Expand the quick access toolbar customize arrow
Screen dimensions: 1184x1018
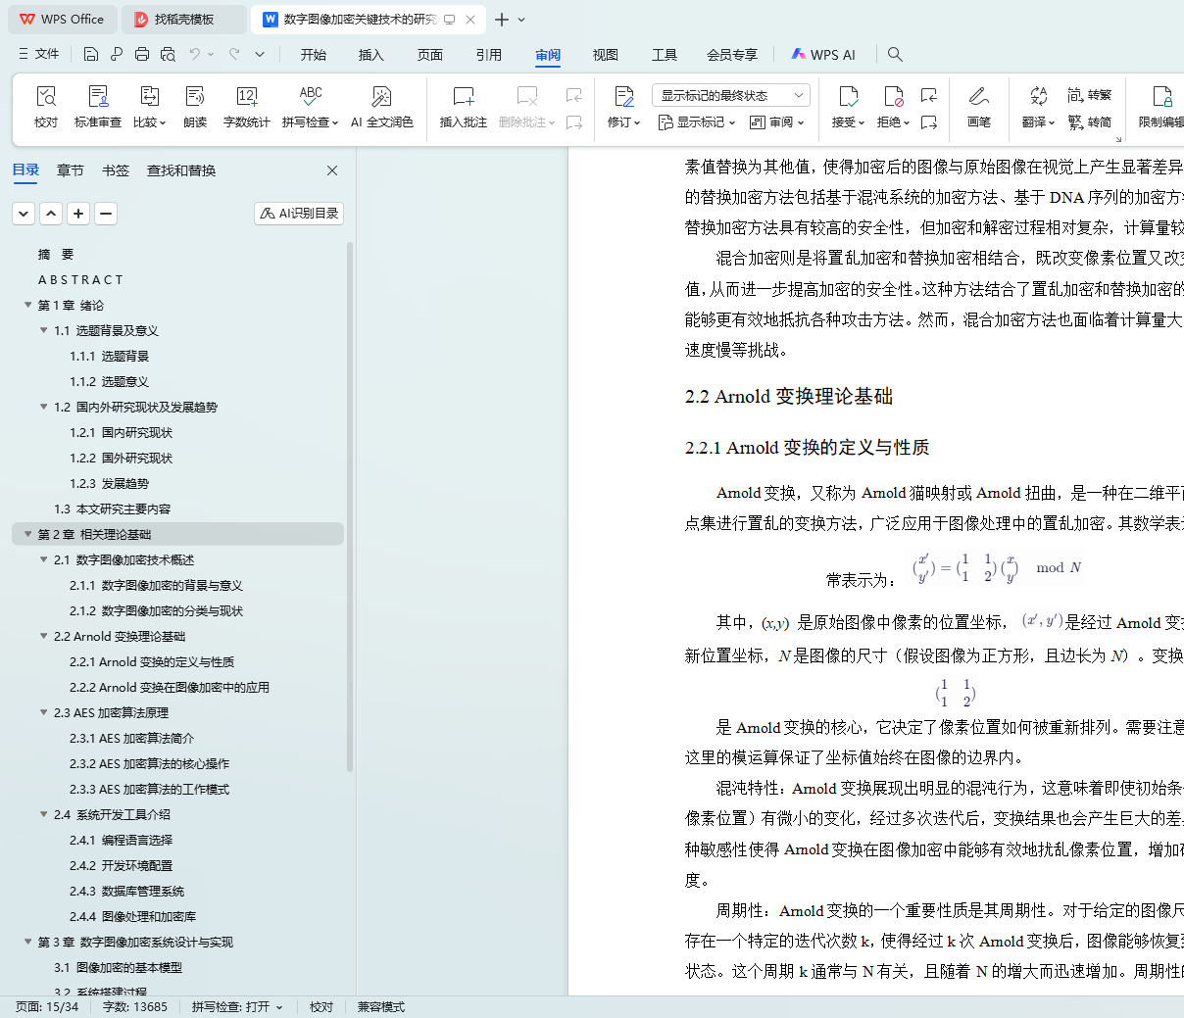pos(260,54)
